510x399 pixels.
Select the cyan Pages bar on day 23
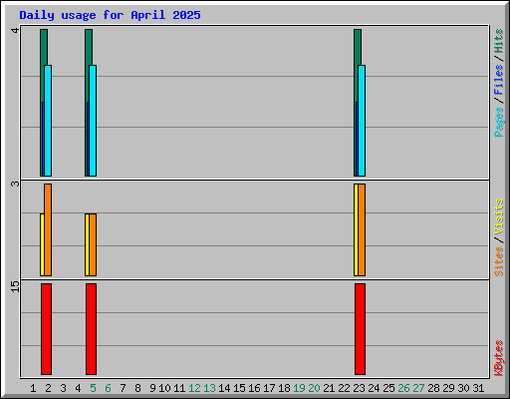click(362, 121)
